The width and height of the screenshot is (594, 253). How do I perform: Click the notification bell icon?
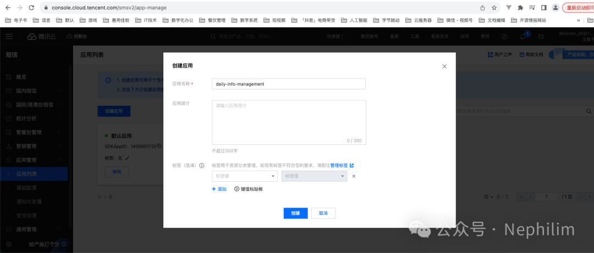523,37
